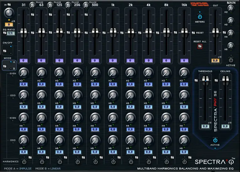Image resolution: width=240 pixels, height=172 pixels.
Task: Click the small RESET button beside the 16k fader
Action: tap(193, 33)
